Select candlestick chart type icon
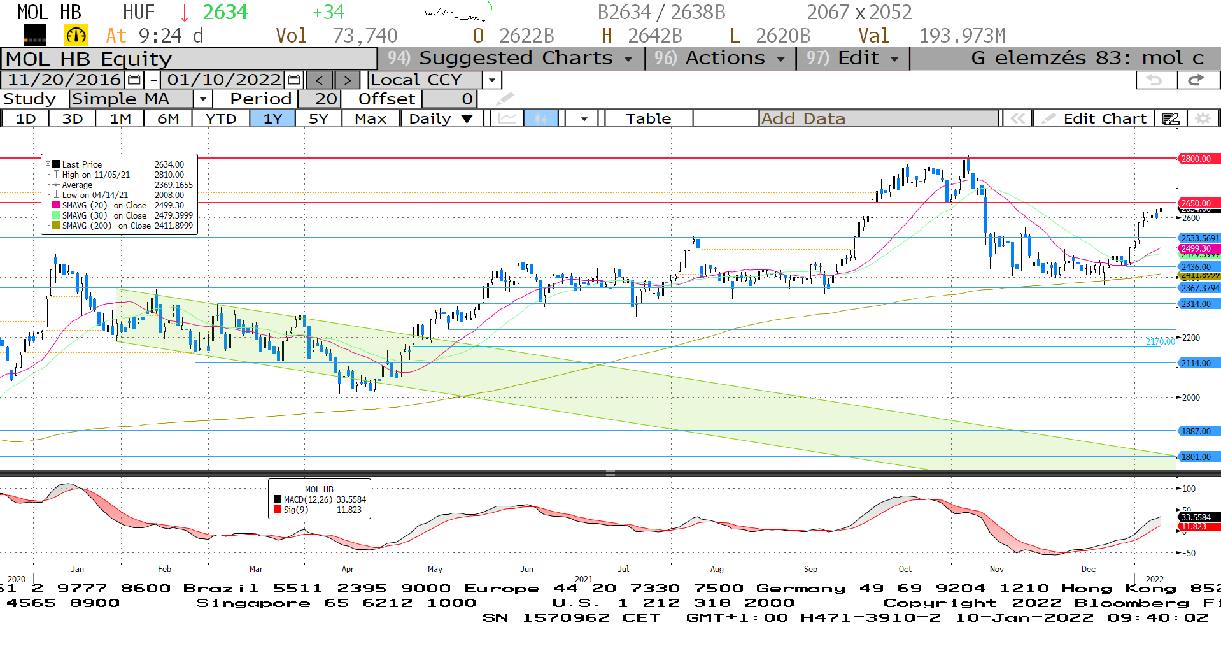1221x653 pixels. click(x=540, y=118)
